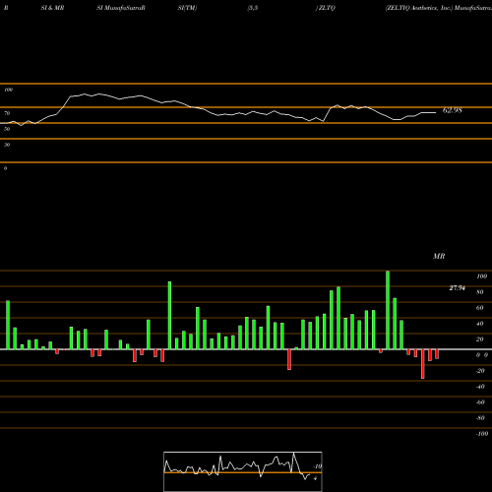The width and height of the screenshot is (492, 492).
Task: Click the 50 label on RSI axis
Action: click(x=7, y=129)
